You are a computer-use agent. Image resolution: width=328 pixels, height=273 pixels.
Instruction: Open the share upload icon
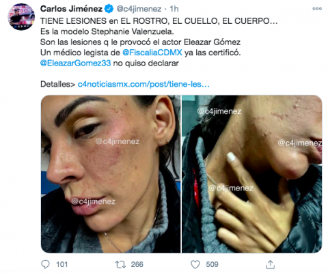270,264
